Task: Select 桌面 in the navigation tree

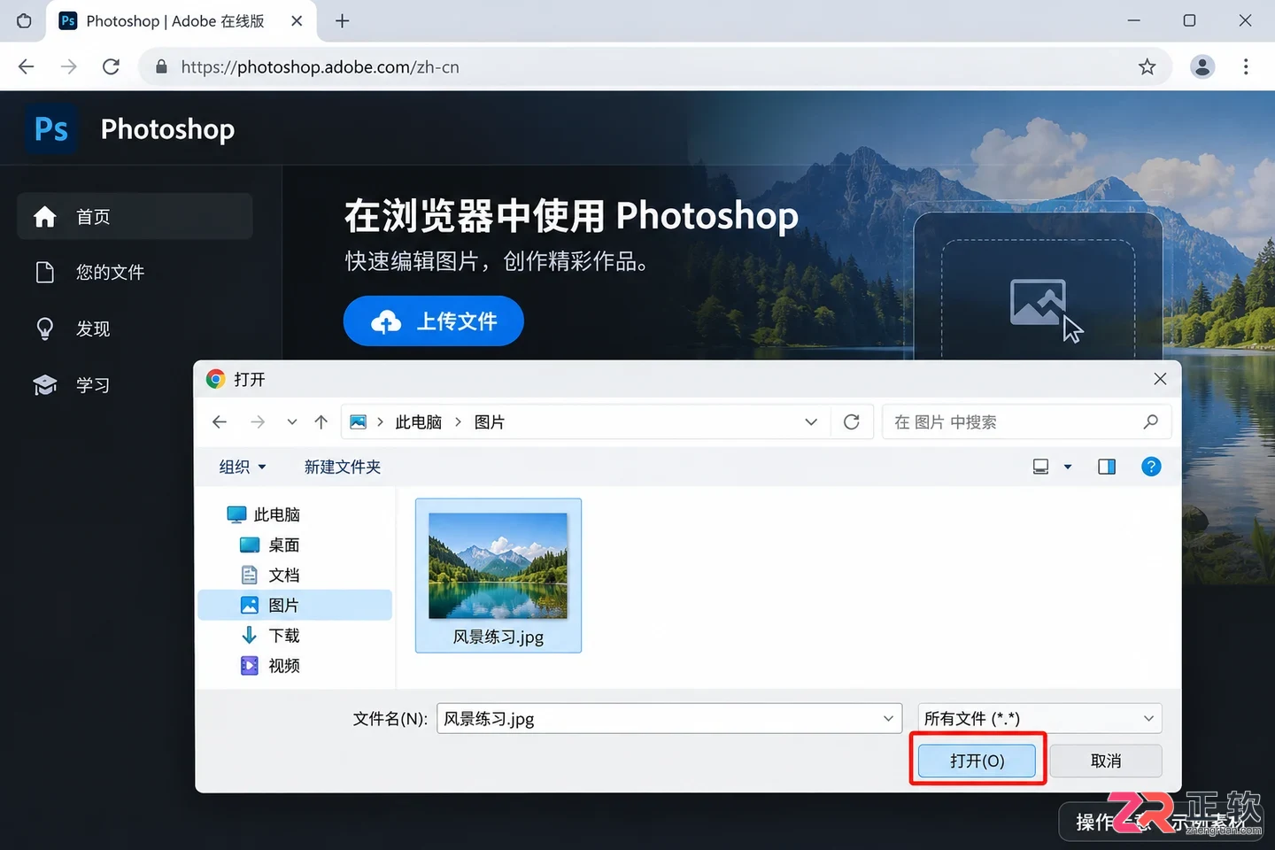Action: coord(270,545)
